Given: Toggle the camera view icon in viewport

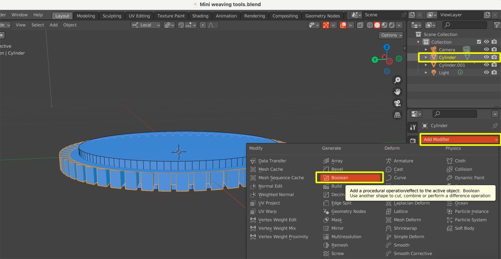Looking at the screenshot, I should (397, 103).
